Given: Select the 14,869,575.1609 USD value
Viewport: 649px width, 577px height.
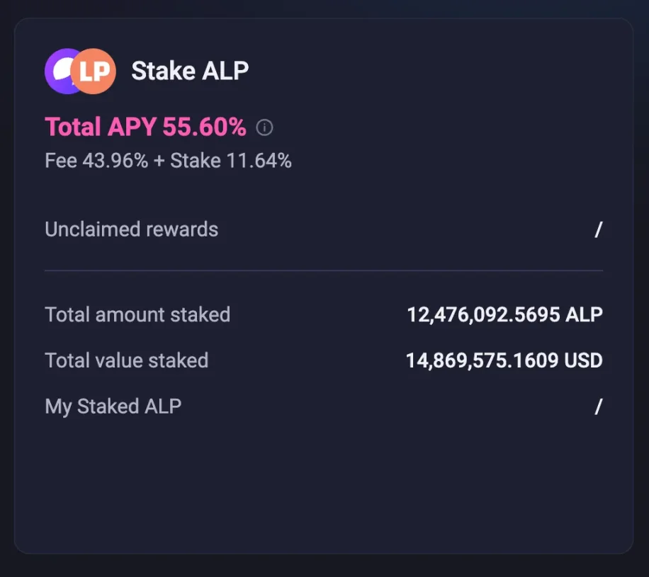Looking at the screenshot, I should coord(505,360).
